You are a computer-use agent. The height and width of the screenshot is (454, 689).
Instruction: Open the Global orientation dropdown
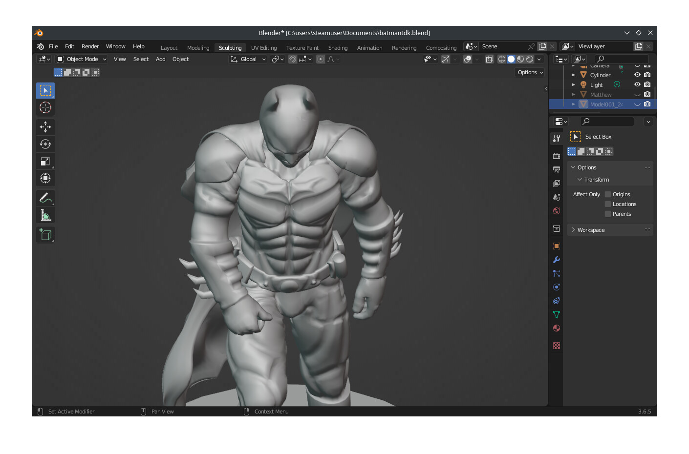248,59
